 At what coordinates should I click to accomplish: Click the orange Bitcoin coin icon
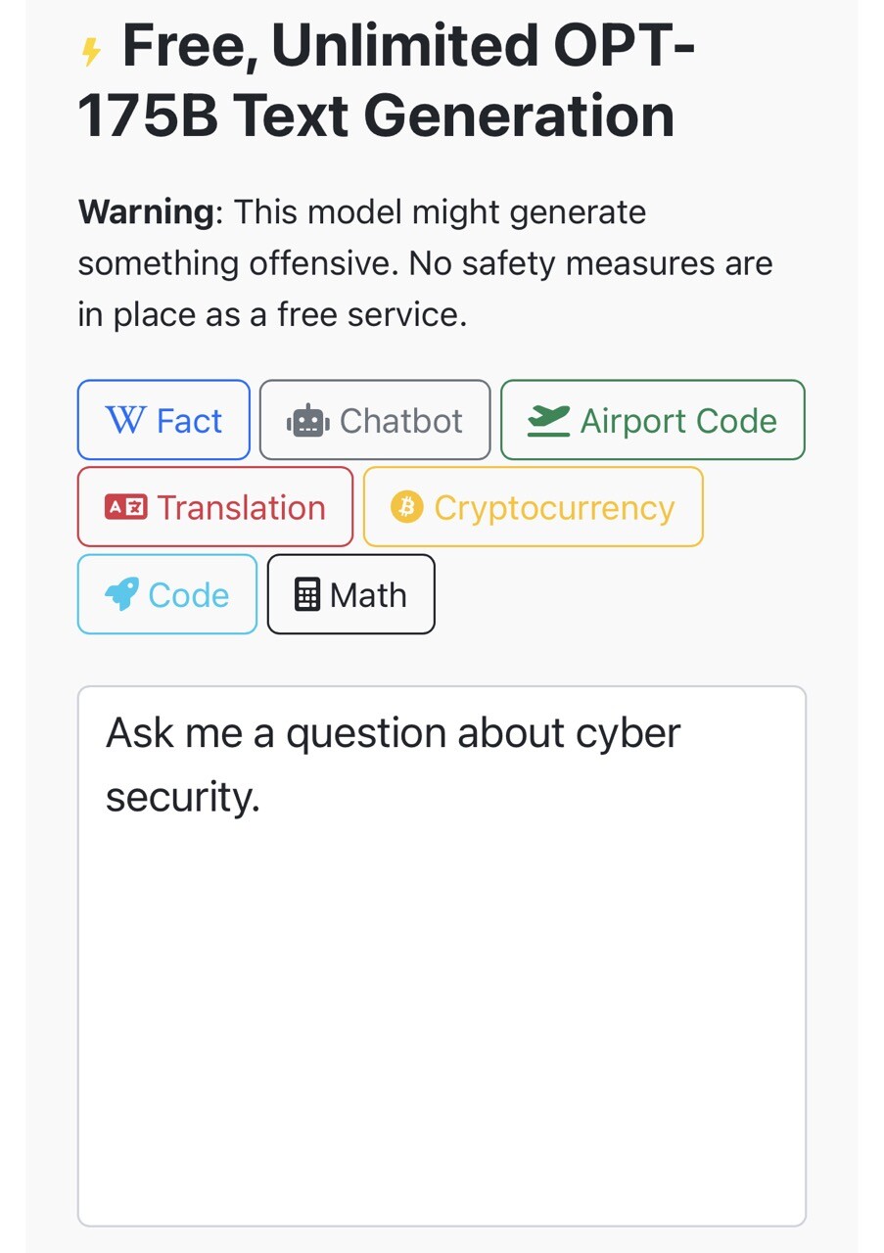(x=406, y=507)
